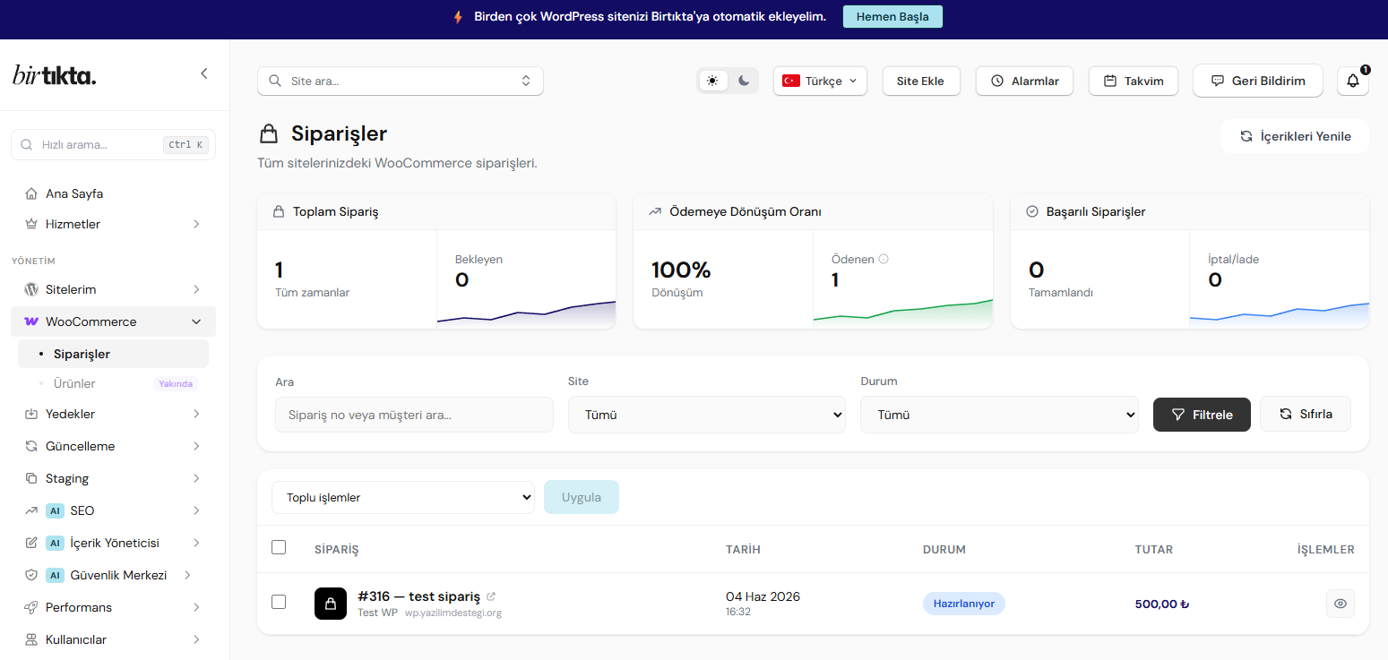
Task: Expand the Performans menu chevron
Action: (x=196, y=607)
